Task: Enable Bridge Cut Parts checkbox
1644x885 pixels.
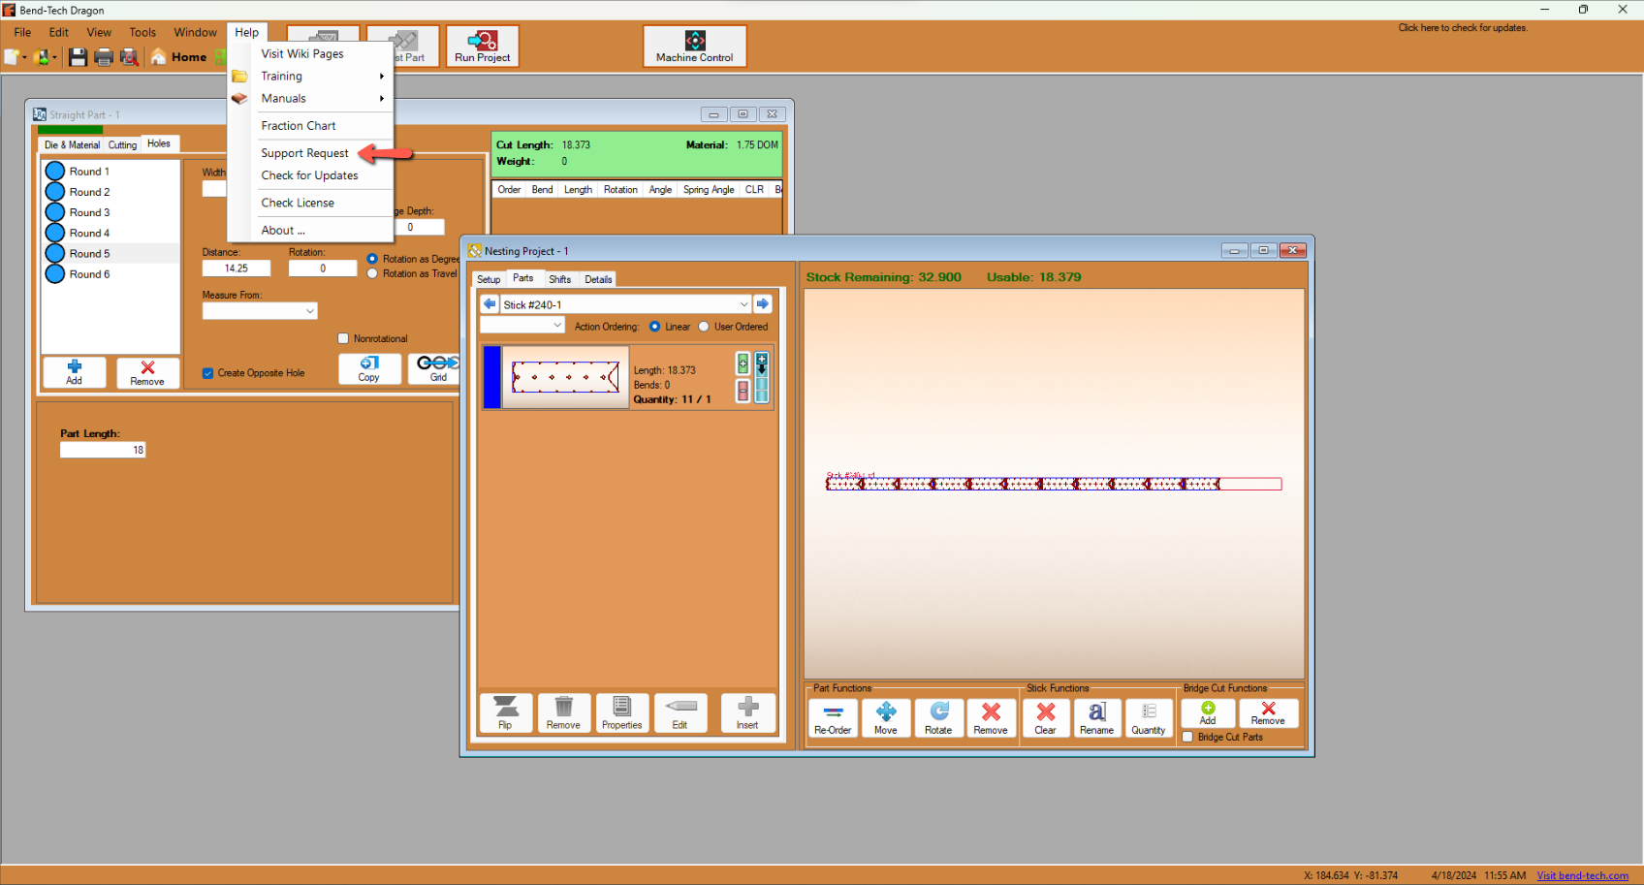Action: point(1187,737)
